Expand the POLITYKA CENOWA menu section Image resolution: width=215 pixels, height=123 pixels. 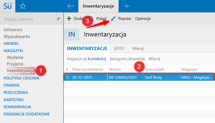(21, 78)
